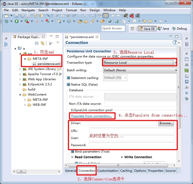Click the Debug bug icon in toolbar
This screenshot has height=184, width=193.
(6, 21)
